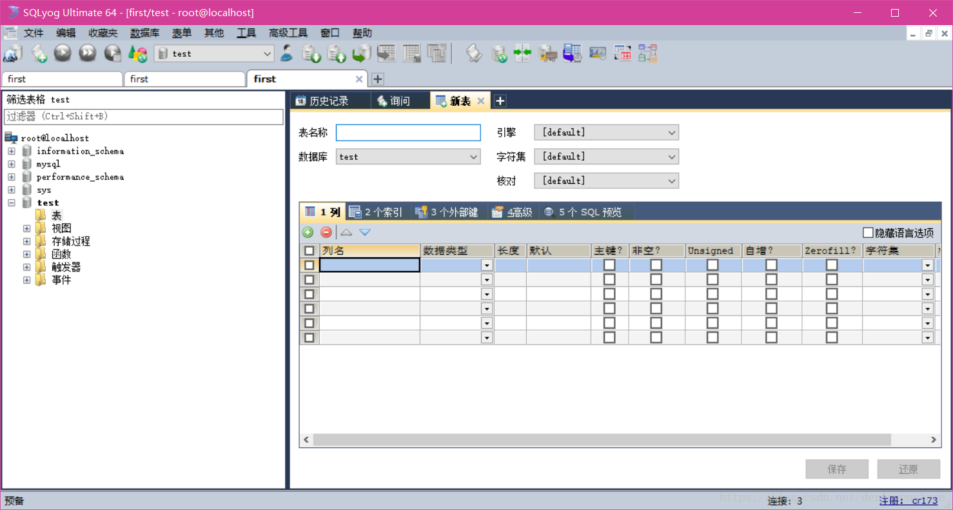Tick the select-all checkbox in grid header
Screen dimensions: 953x510
(x=309, y=251)
